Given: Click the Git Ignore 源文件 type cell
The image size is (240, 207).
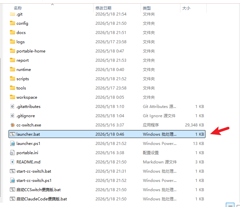Looking at the screenshot, I should click(159, 116).
